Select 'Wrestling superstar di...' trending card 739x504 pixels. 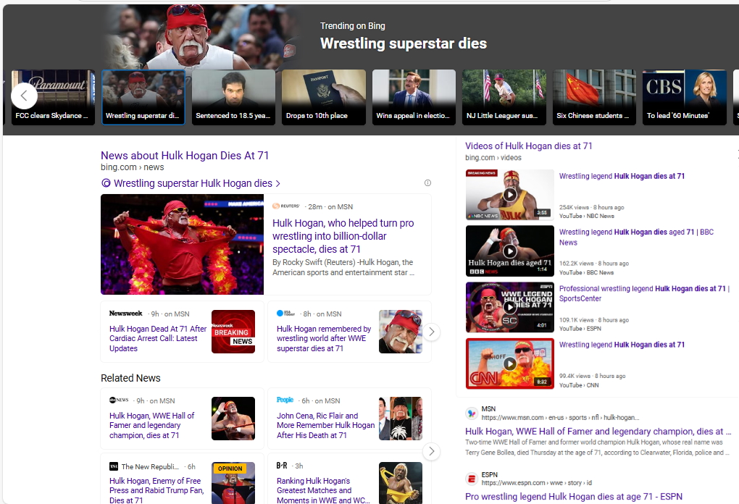click(143, 98)
